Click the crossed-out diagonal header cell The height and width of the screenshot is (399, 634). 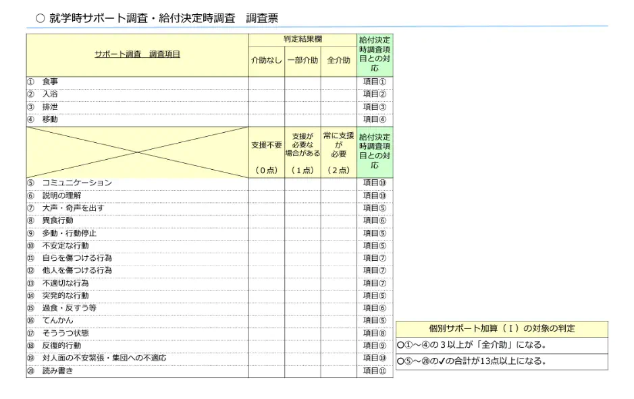click(137, 152)
